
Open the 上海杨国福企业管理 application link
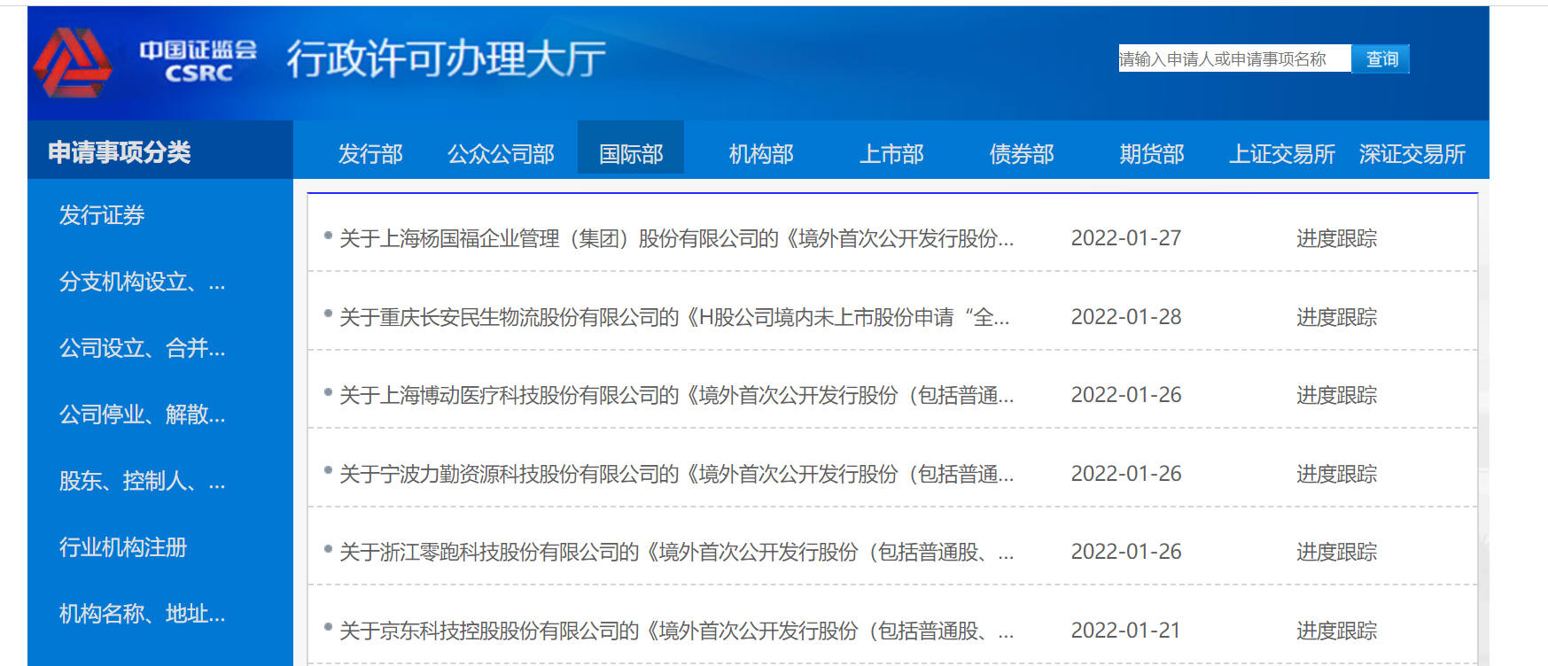(676, 239)
